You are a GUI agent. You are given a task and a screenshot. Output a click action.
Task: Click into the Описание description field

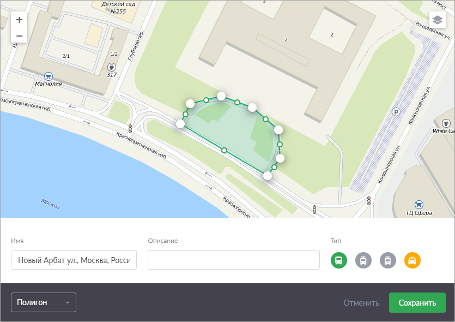pyautogui.click(x=233, y=260)
